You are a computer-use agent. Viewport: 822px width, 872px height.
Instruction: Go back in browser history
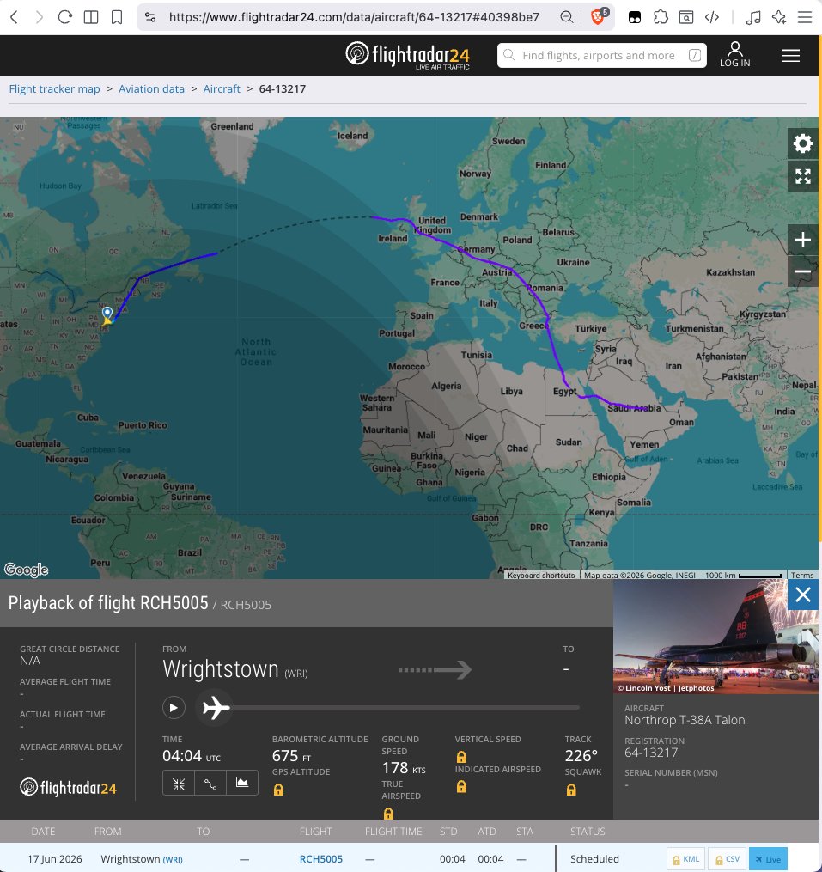coord(15,17)
